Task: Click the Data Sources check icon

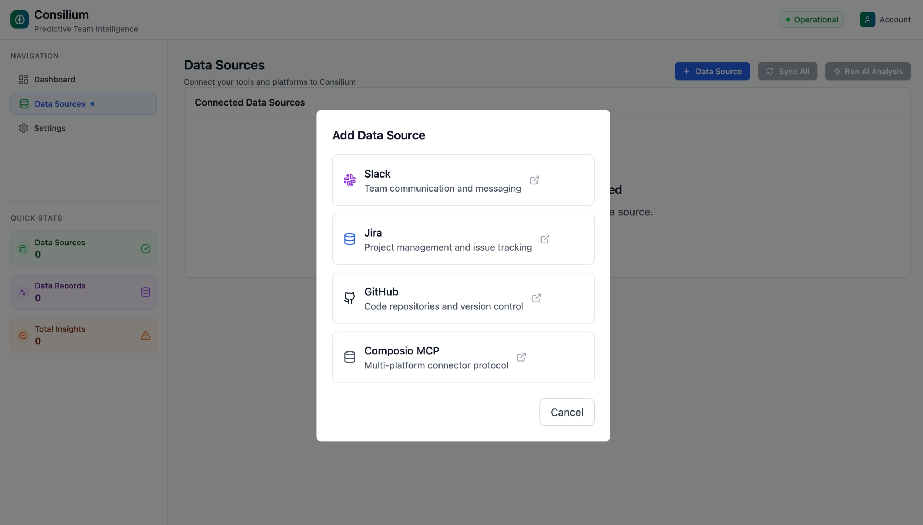Action: click(x=145, y=249)
